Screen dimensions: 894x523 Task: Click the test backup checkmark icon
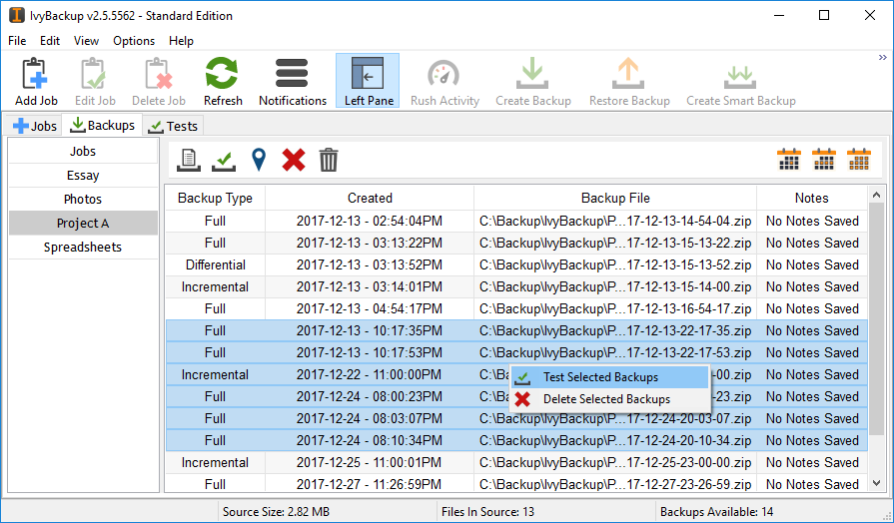click(224, 160)
